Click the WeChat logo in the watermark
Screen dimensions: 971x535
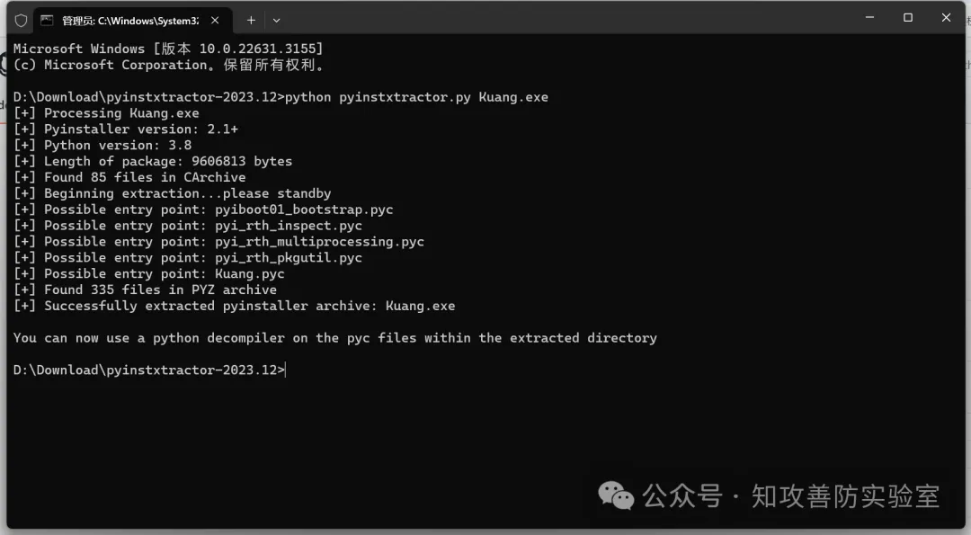click(616, 495)
